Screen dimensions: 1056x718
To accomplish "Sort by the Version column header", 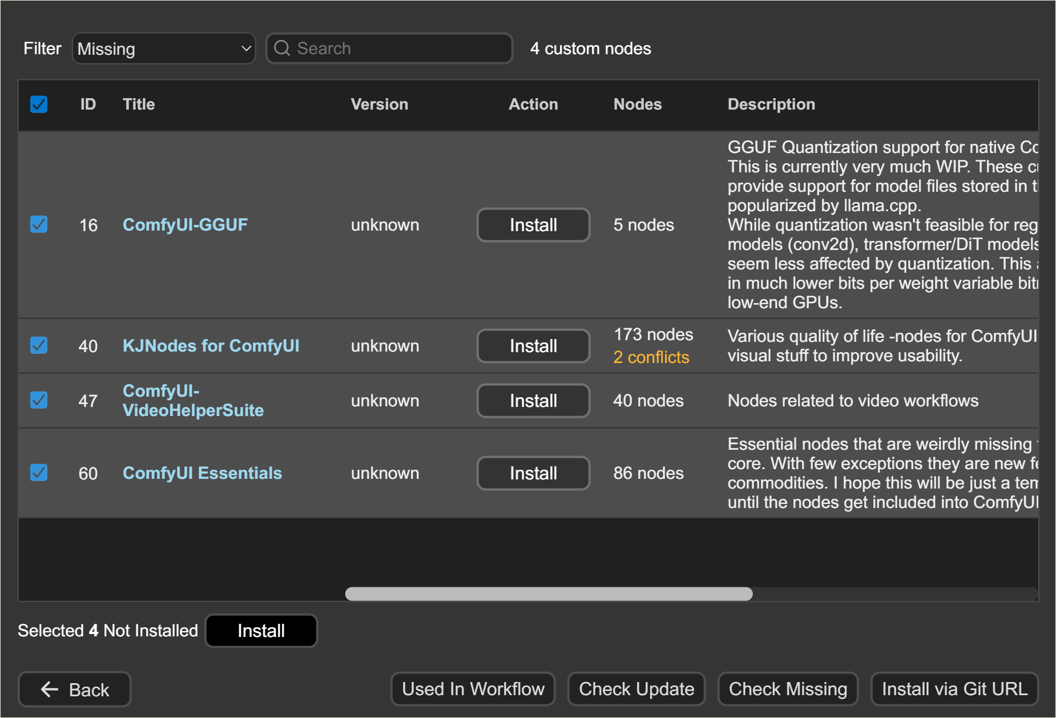I will coord(380,104).
